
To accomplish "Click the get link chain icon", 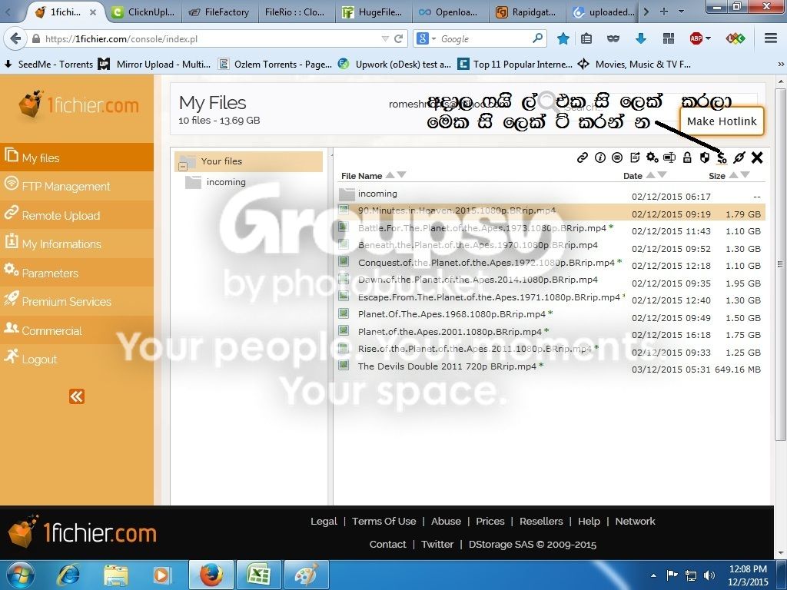I will point(583,157).
